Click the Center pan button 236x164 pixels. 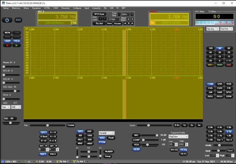point(71,125)
